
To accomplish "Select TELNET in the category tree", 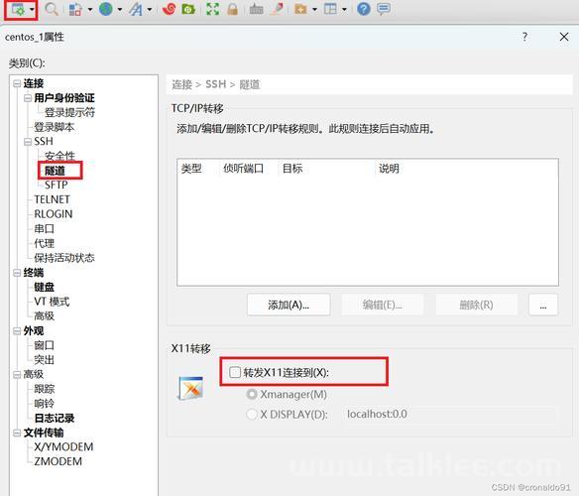I will click(x=52, y=199).
